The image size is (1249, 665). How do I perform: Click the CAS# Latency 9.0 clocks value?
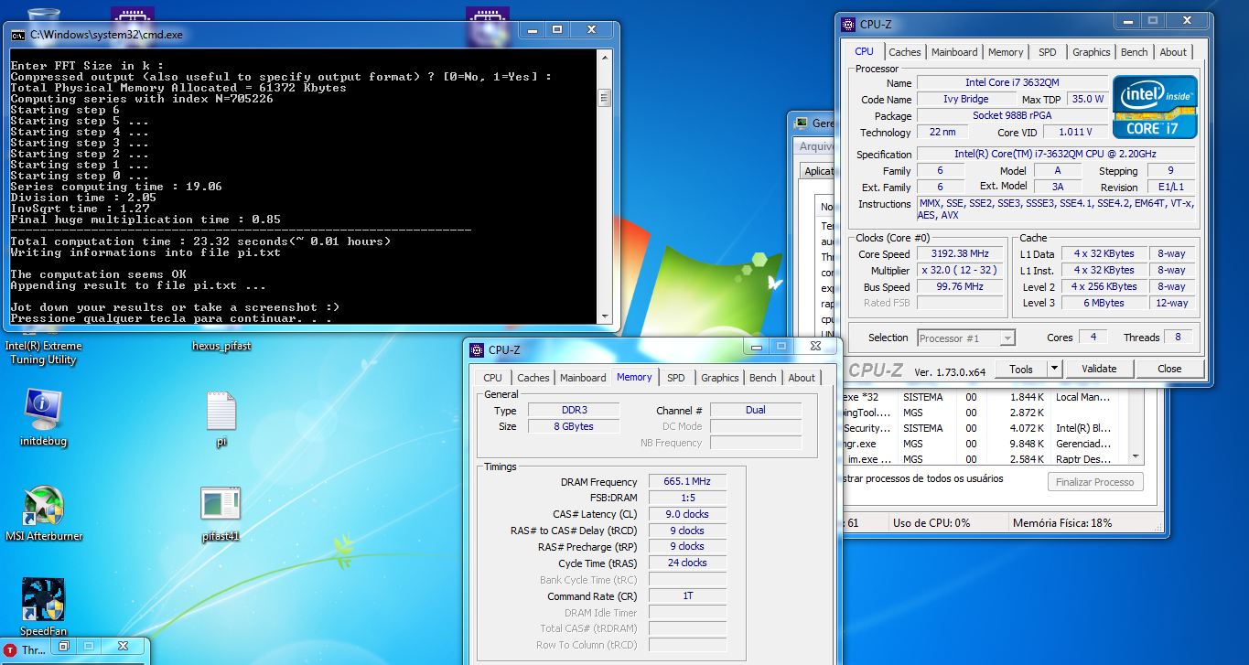pos(686,514)
